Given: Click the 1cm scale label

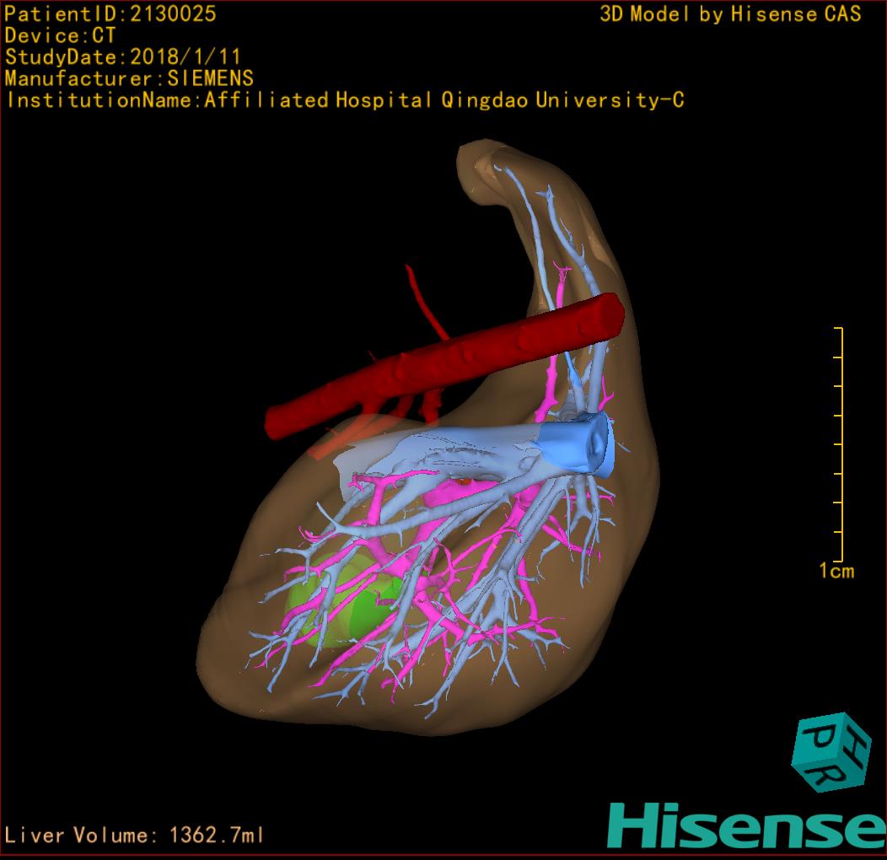Looking at the screenshot, I should (x=836, y=571).
